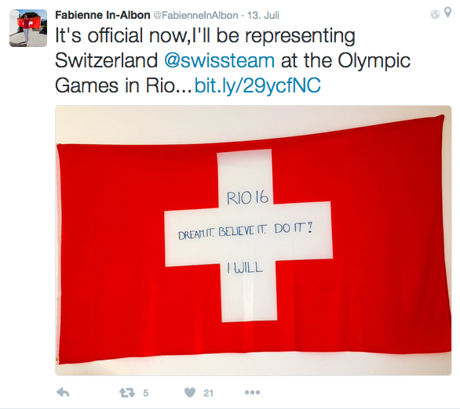Screen dimensions: 460x409
Task: Click the tweet text about representing Switzerland
Action: (x=232, y=60)
